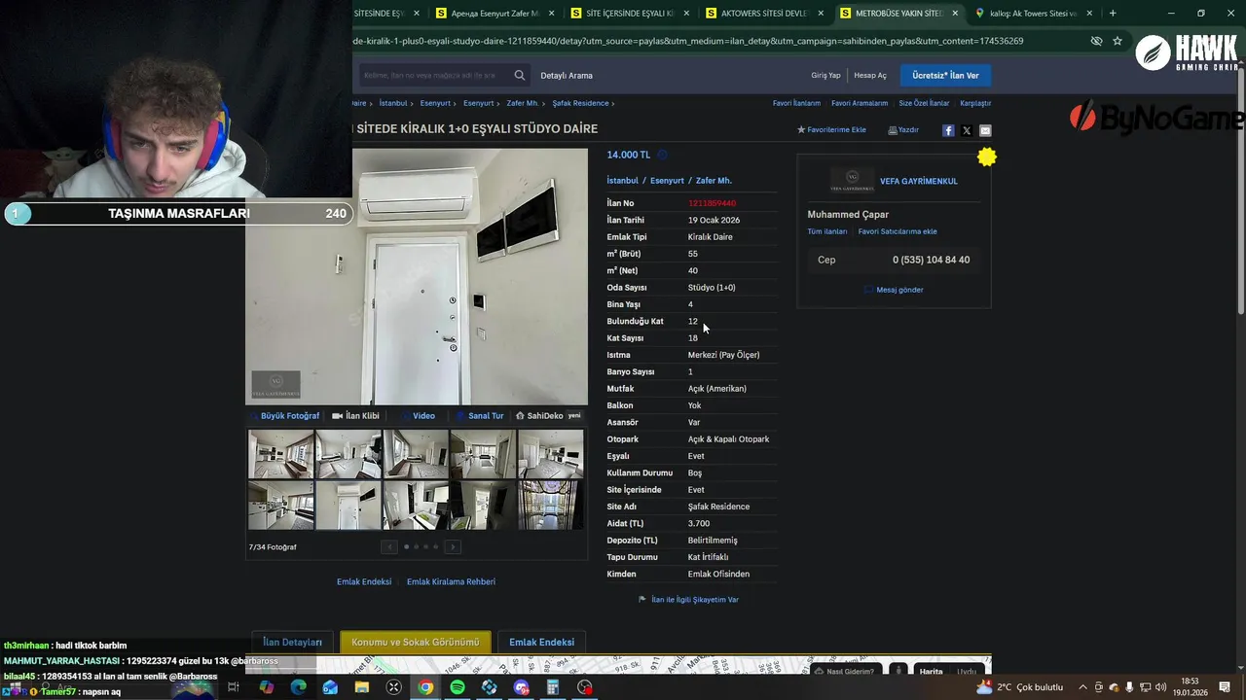Open the İlan Detayları section tab
Image resolution: width=1246 pixels, height=700 pixels.
[x=292, y=643]
